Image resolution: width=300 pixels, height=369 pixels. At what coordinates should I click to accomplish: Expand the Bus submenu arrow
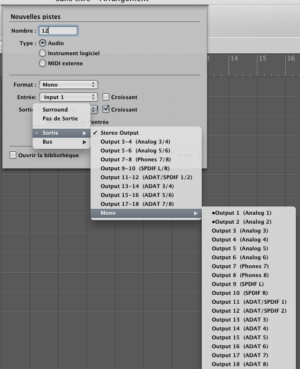tap(85, 142)
